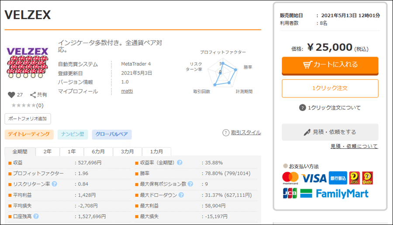
Task: Click help icon beside 最大保有ポジション数
Action: tap(190, 184)
